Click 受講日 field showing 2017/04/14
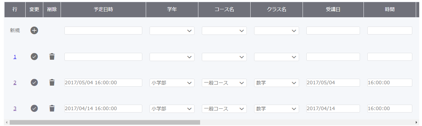The width and height of the screenshot is (422, 126). [333, 108]
